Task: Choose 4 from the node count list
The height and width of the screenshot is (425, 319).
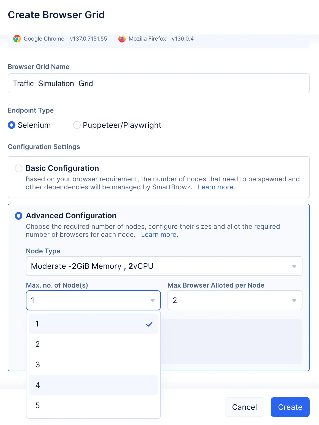Action: point(93,385)
